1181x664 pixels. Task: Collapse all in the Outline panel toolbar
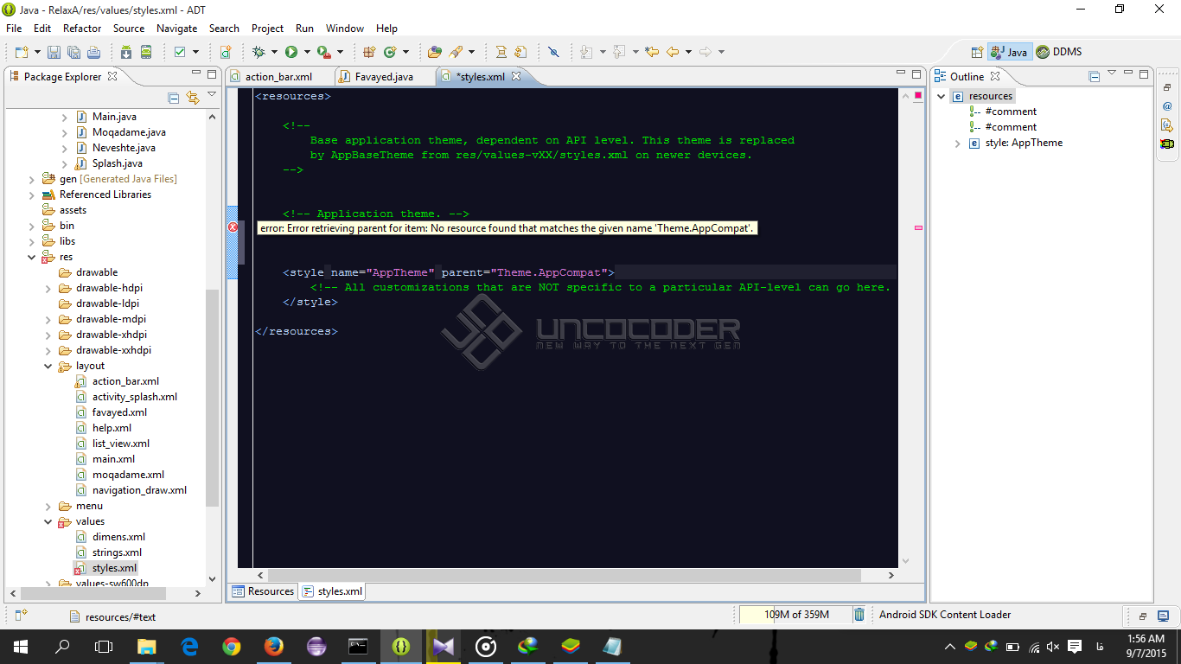coord(1094,76)
